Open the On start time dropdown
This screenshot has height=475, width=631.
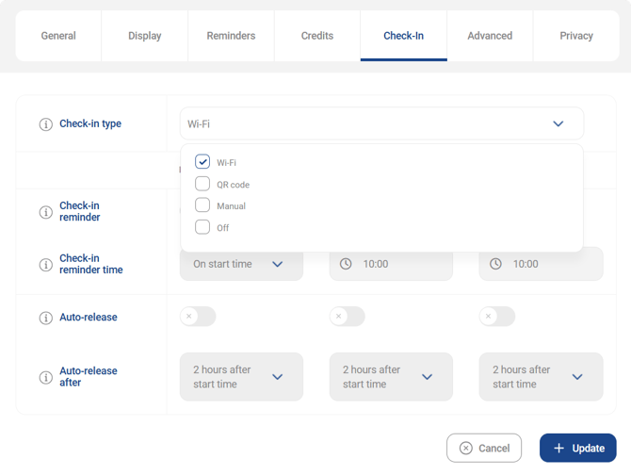click(241, 264)
